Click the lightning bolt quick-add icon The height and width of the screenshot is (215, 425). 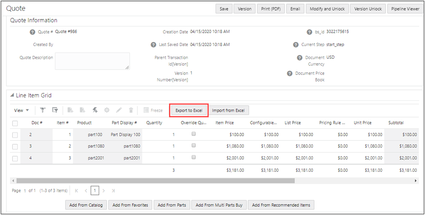tap(95, 110)
